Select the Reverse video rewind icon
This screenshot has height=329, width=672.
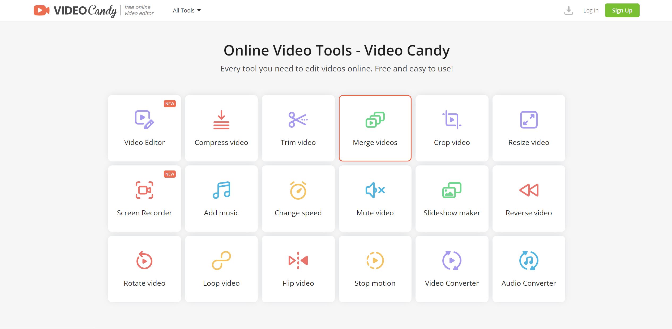528,190
